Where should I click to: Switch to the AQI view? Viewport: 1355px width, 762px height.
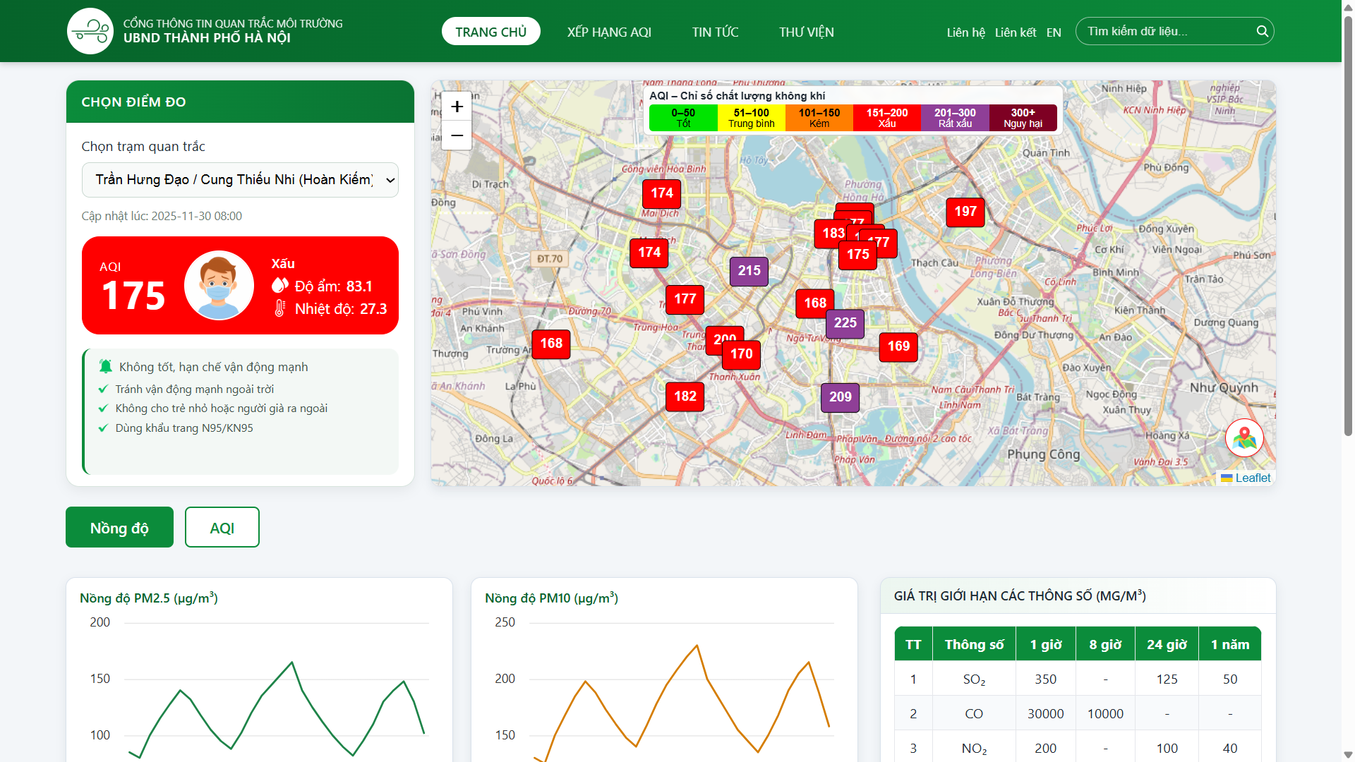(222, 527)
